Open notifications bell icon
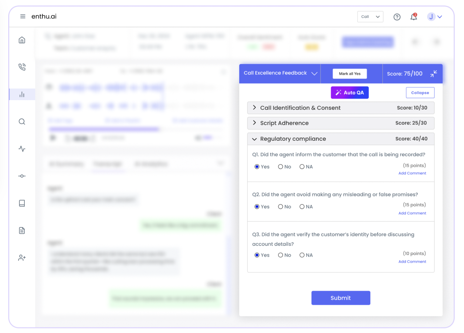Image resolution: width=464 pixels, height=333 pixels. click(414, 17)
